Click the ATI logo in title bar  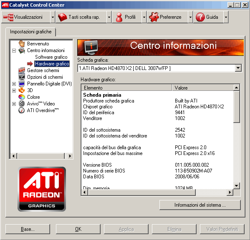[5, 5]
